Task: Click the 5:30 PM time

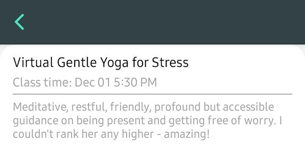Action: click(x=135, y=83)
